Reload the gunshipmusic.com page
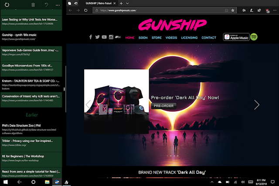 [86, 10]
